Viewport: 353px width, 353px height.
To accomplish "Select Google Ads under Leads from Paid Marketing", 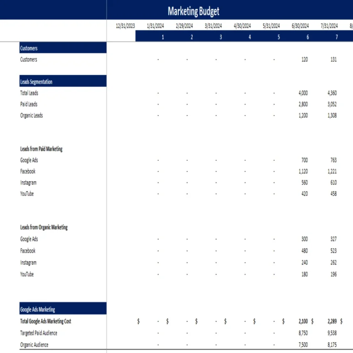I will click(x=29, y=160).
